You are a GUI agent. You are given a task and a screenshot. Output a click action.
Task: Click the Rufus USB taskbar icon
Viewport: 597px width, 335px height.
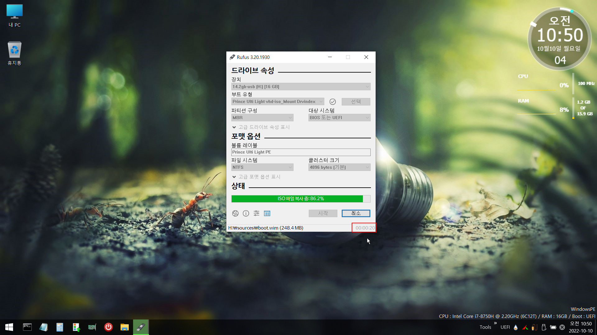pos(141,327)
